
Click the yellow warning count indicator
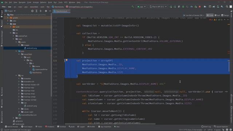[215, 20]
